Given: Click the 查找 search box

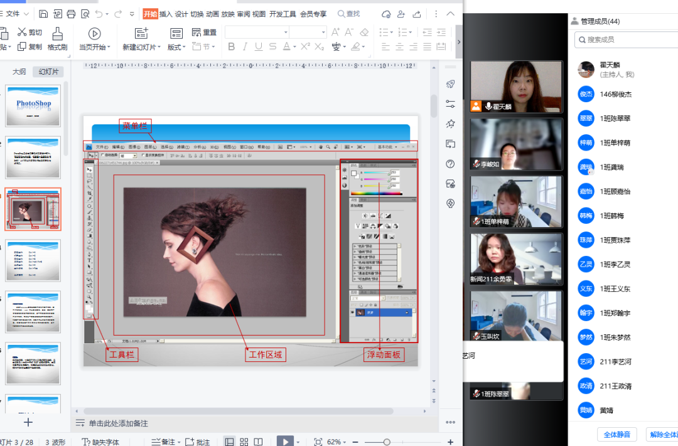Looking at the screenshot, I should click(348, 14).
